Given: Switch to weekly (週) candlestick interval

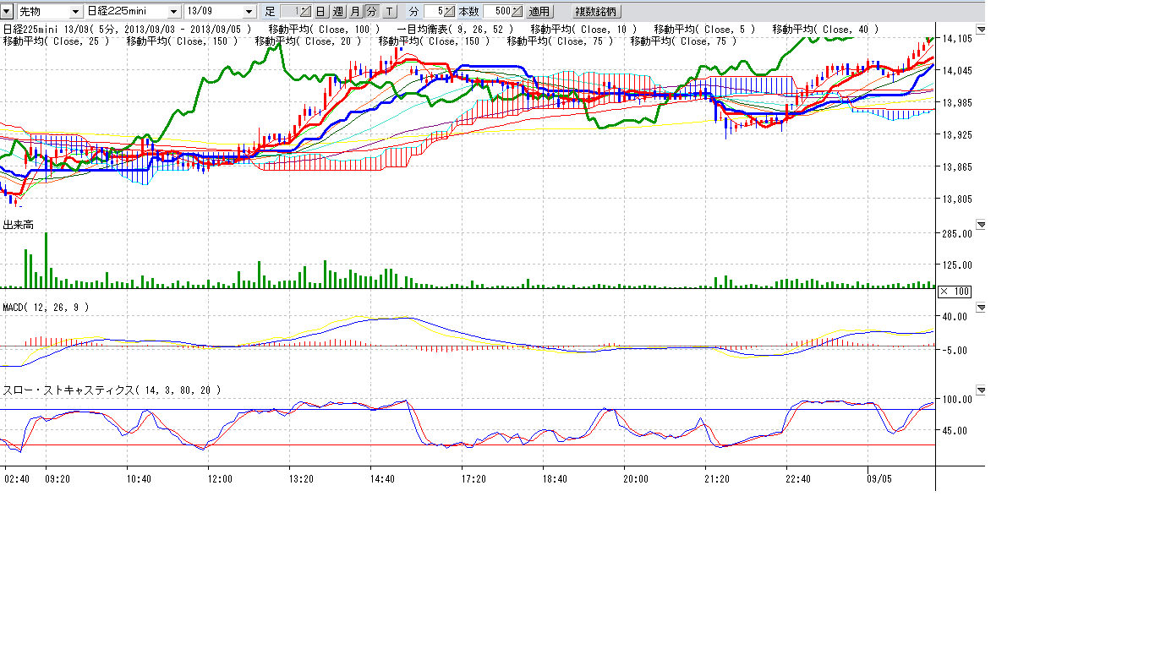Looking at the screenshot, I should pos(338,12).
